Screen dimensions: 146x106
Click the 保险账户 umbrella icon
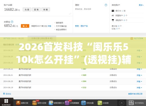click(x=113, y=20)
